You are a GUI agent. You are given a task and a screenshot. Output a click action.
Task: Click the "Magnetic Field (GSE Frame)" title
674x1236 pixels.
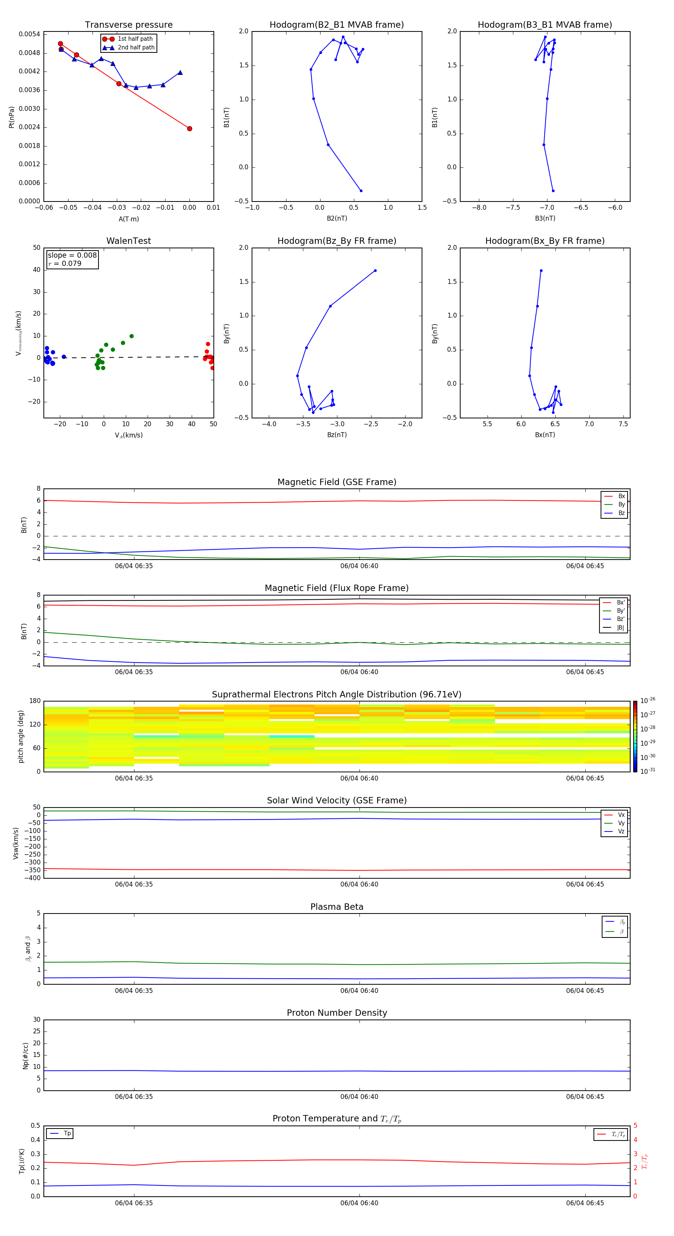click(x=337, y=482)
